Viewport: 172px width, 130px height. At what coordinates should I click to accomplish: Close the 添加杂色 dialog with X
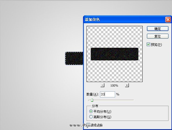pyautogui.click(x=168, y=20)
